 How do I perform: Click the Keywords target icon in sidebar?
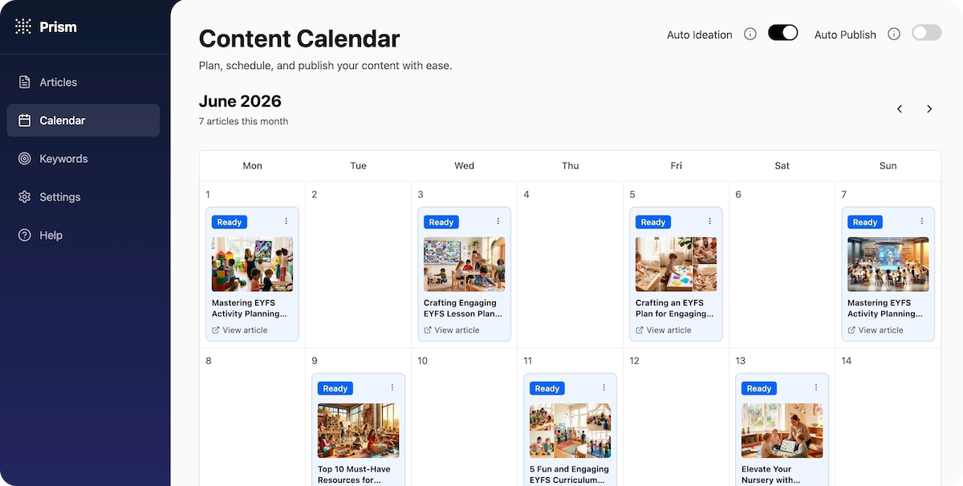click(24, 159)
